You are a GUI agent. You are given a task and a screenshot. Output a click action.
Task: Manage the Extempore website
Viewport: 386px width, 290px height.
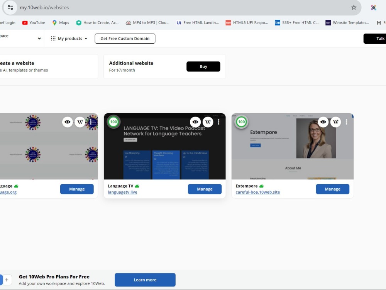coord(333,189)
